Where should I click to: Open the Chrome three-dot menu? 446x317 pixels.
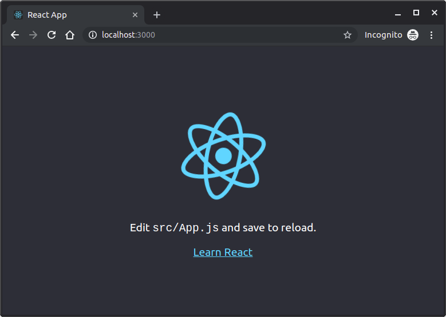[x=431, y=35]
